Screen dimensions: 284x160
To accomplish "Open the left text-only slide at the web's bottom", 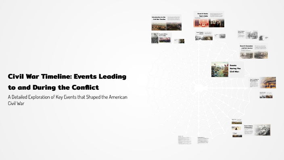I will pyautogui.click(x=184, y=140).
